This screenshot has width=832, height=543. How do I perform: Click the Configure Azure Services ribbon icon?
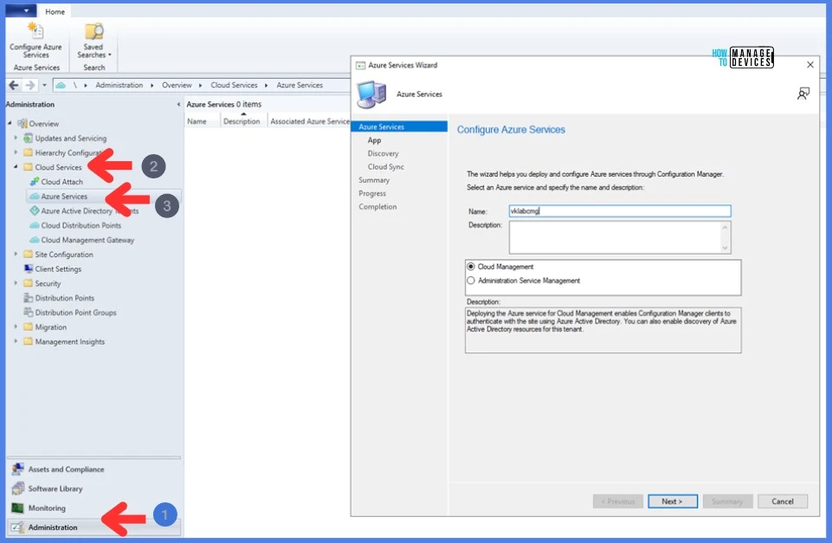click(x=35, y=31)
